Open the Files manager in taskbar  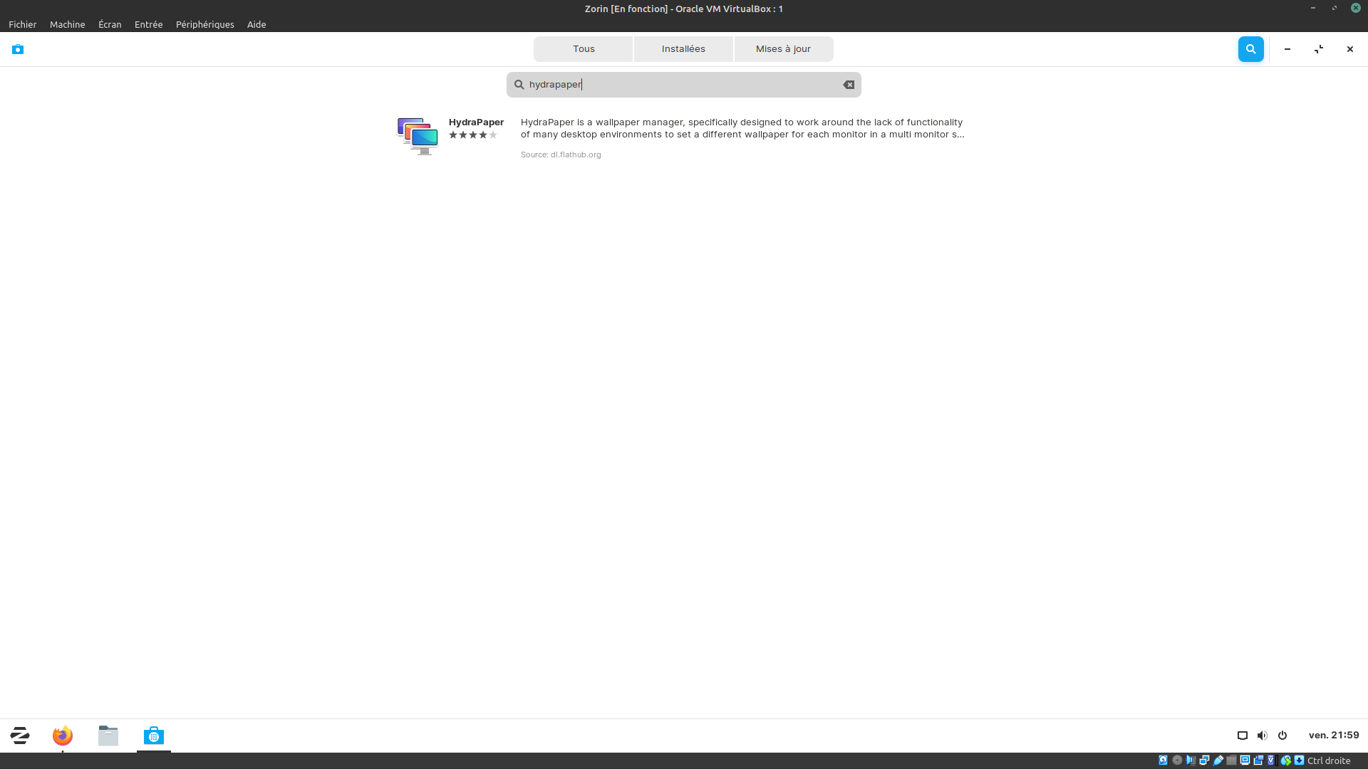[x=108, y=736]
